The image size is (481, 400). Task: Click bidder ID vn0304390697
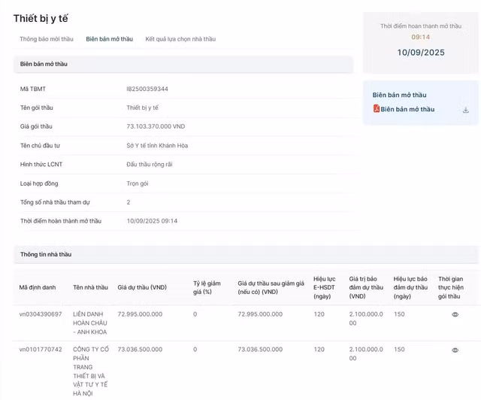pos(41,314)
